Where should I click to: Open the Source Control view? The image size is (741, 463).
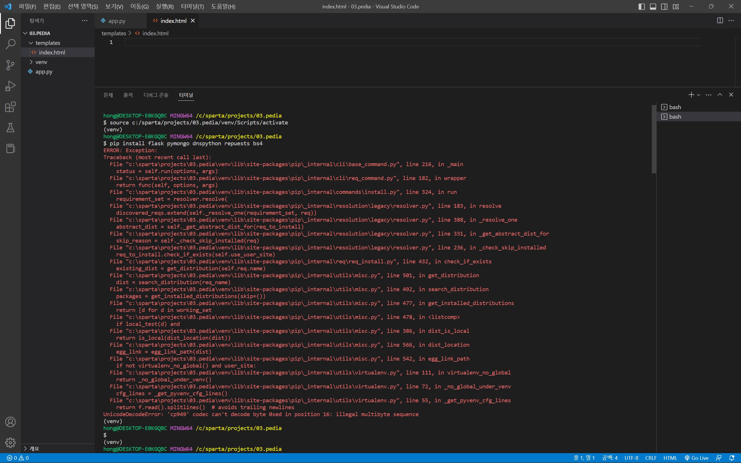[x=10, y=65]
